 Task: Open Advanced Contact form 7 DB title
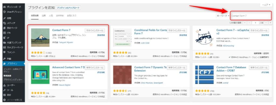68,67
